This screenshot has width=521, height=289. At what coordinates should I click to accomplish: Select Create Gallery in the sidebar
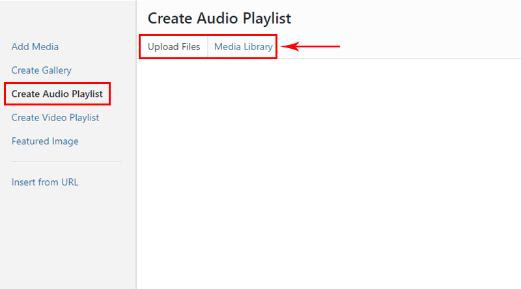pos(41,70)
